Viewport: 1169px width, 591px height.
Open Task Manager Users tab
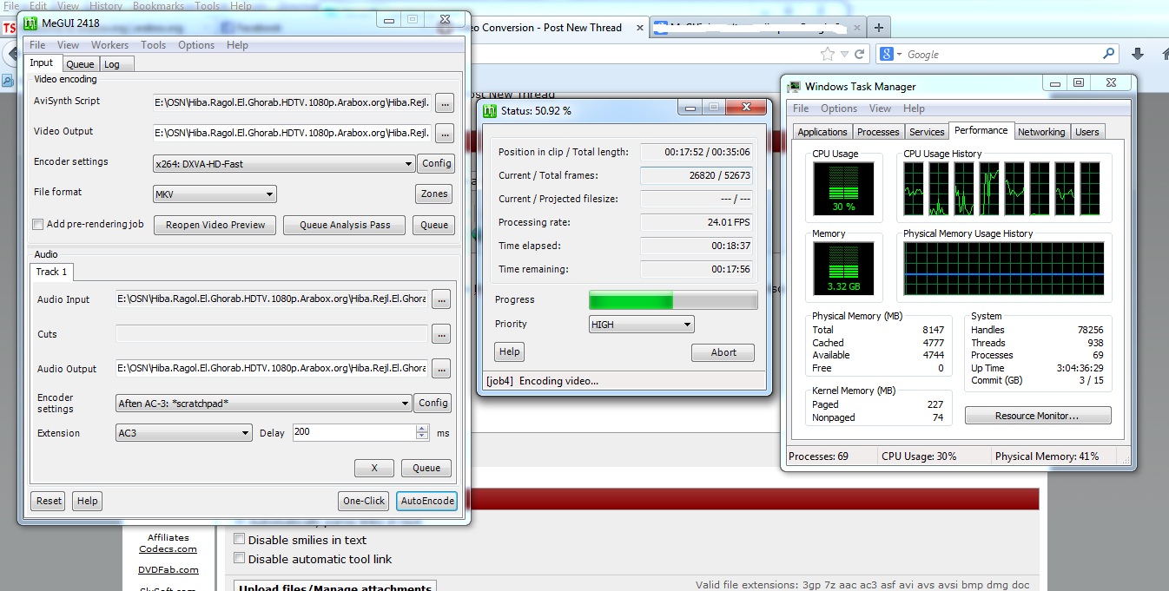click(x=1087, y=132)
